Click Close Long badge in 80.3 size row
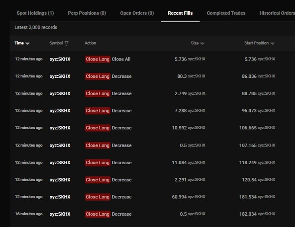Image resolution: width=295 pixels, height=227 pixels. [x=98, y=76]
